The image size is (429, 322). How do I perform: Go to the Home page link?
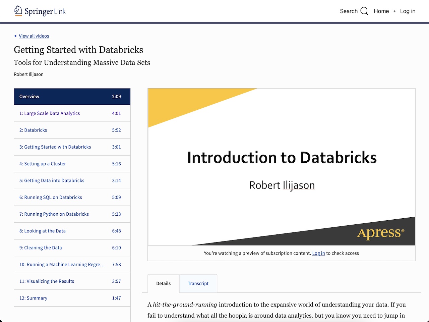coord(381,11)
